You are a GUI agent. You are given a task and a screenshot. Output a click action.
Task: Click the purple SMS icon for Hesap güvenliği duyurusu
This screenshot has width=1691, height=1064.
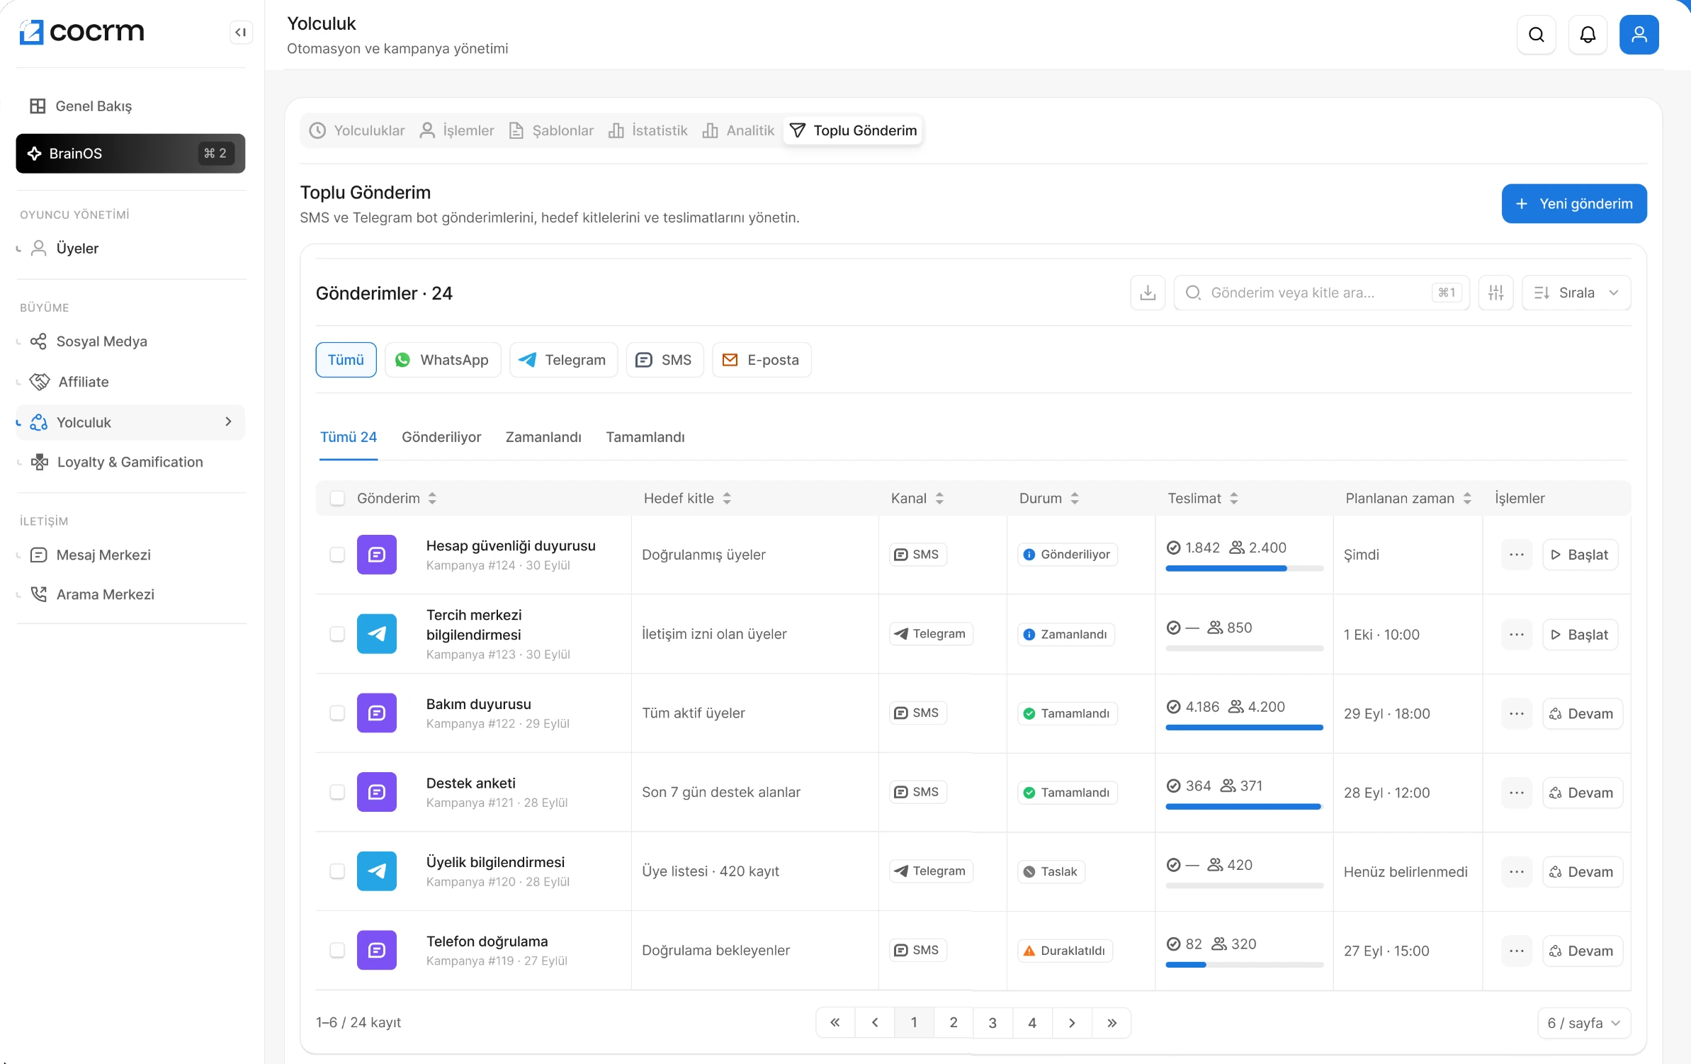[376, 555]
